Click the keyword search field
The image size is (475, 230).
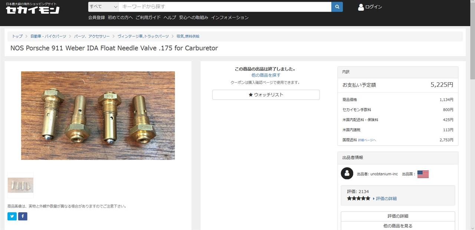[225, 7]
